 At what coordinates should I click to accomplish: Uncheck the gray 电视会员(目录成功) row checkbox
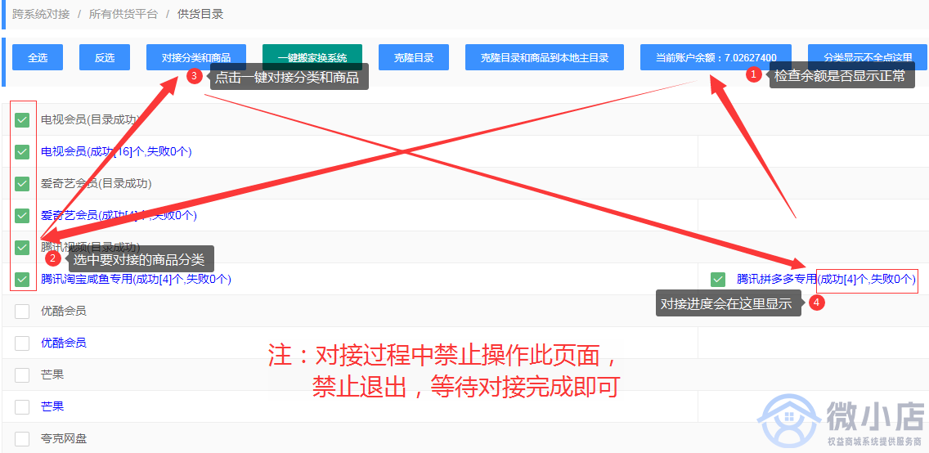click(22, 120)
